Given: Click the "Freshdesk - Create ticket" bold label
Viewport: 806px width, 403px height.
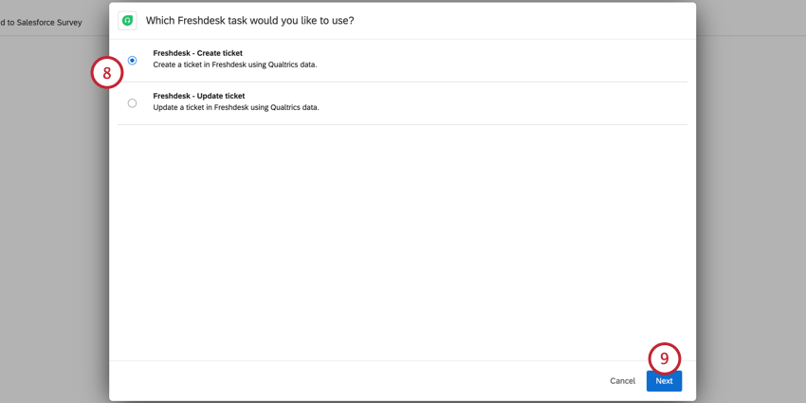Looking at the screenshot, I should 198,53.
